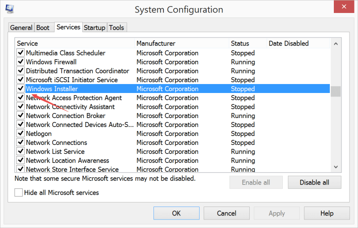Click the services list scrollbar thumb
This screenshot has width=358, height=228.
(336, 92)
